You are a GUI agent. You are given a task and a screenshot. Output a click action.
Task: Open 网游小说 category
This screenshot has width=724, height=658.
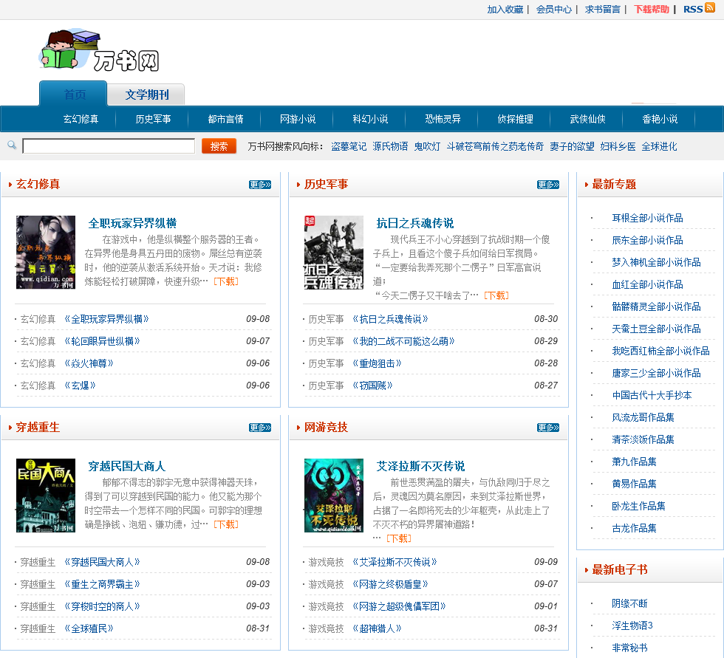(x=298, y=119)
